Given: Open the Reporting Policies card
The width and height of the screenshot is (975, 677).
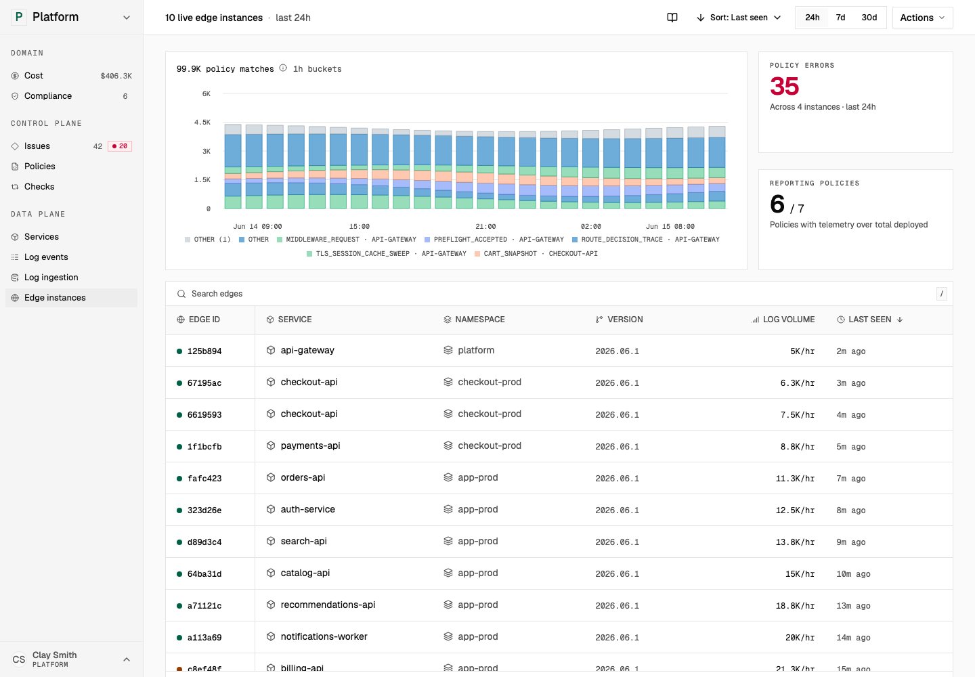Looking at the screenshot, I should click(856, 219).
